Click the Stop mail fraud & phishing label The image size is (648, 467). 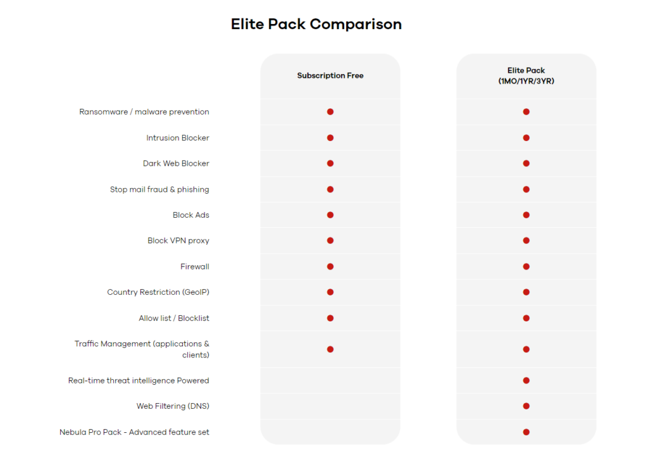pyautogui.click(x=159, y=189)
